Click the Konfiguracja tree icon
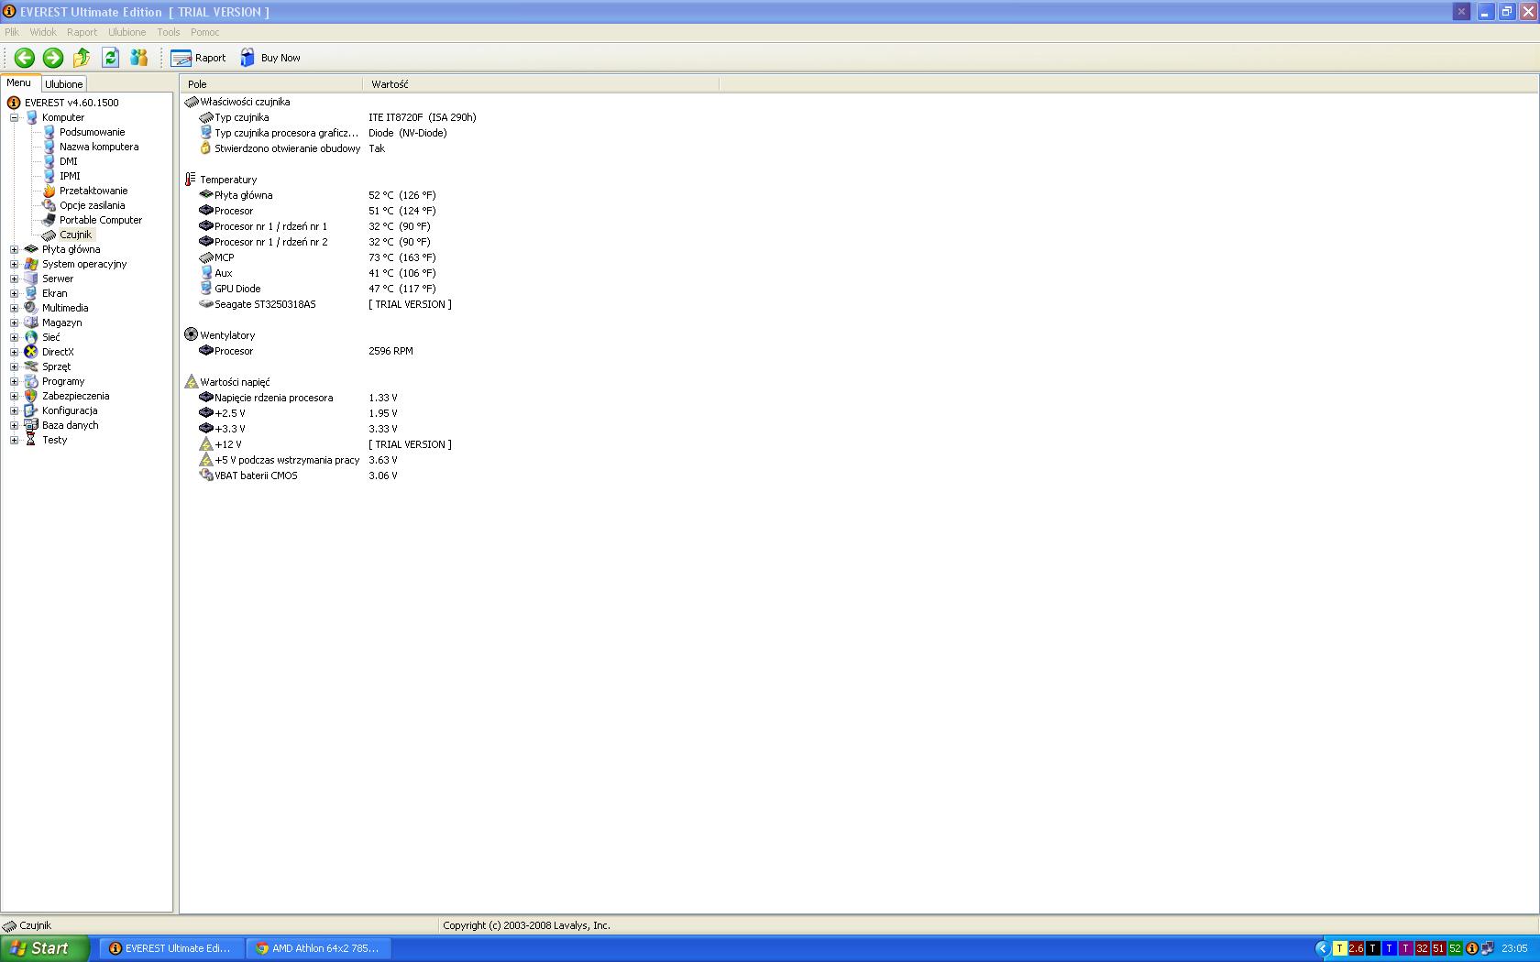 31,410
